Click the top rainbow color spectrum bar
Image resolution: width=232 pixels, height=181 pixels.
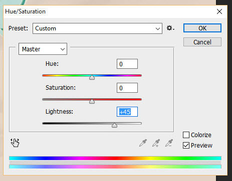click(115, 158)
